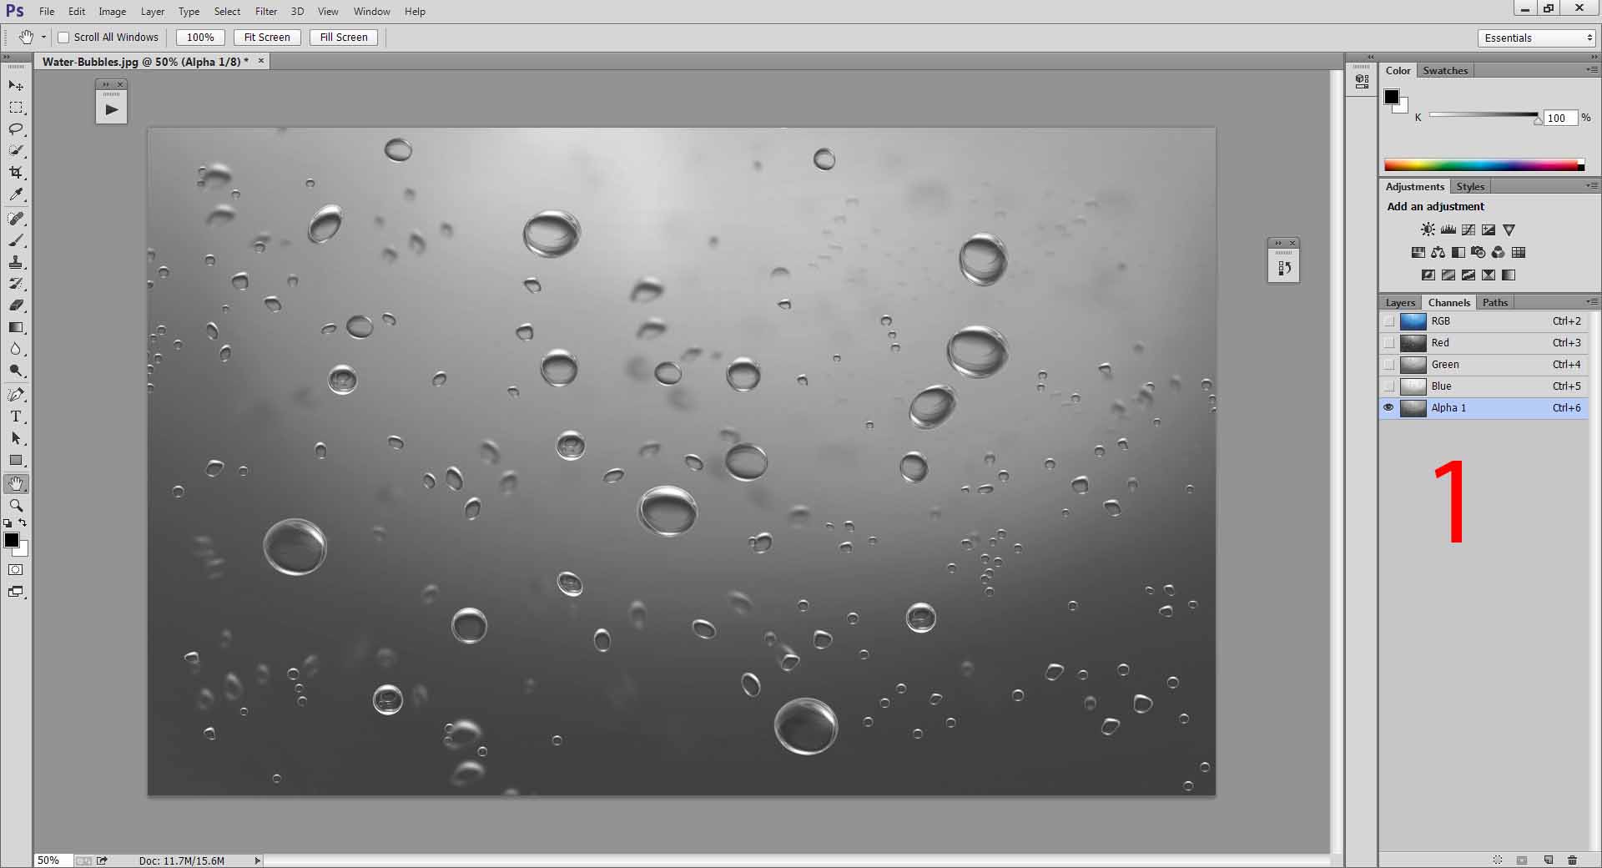Click the K slider in Color panel
This screenshot has height=868, width=1602.
[1484, 115]
